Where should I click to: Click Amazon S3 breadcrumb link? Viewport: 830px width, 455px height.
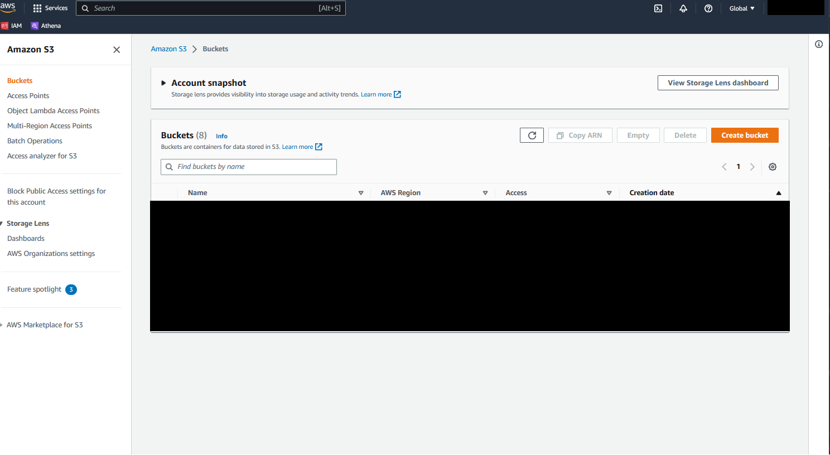[x=169, y=49]
